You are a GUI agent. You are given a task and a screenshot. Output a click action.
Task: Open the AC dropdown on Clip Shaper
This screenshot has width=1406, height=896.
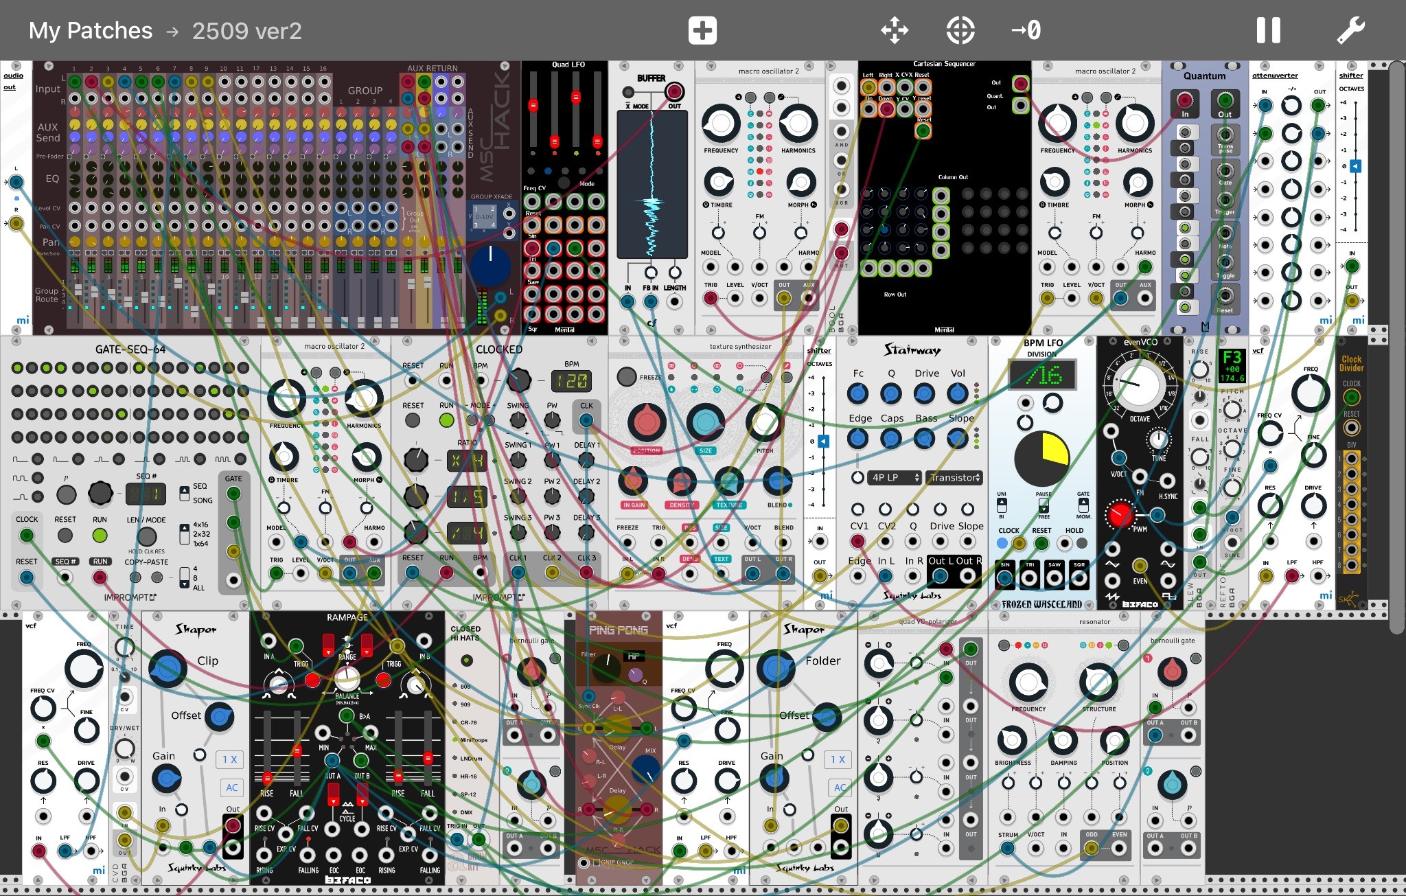point(232,788)
